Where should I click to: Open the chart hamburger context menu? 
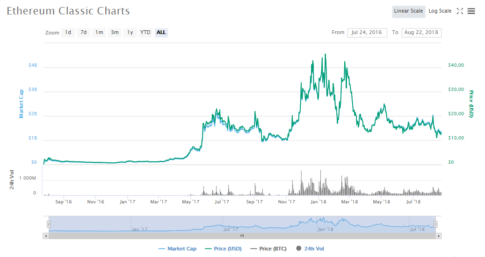pos(471,11)
